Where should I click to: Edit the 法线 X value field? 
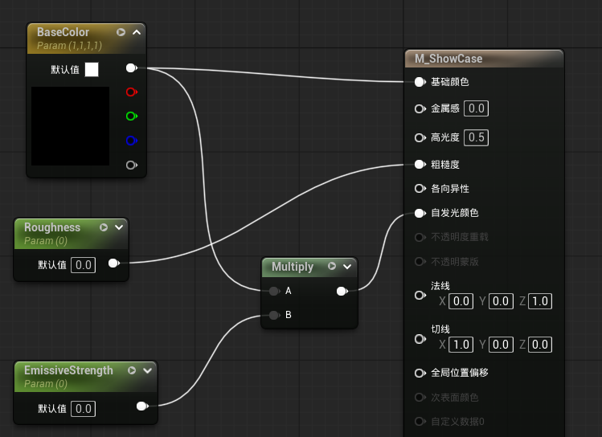click(x=461, y=301)
